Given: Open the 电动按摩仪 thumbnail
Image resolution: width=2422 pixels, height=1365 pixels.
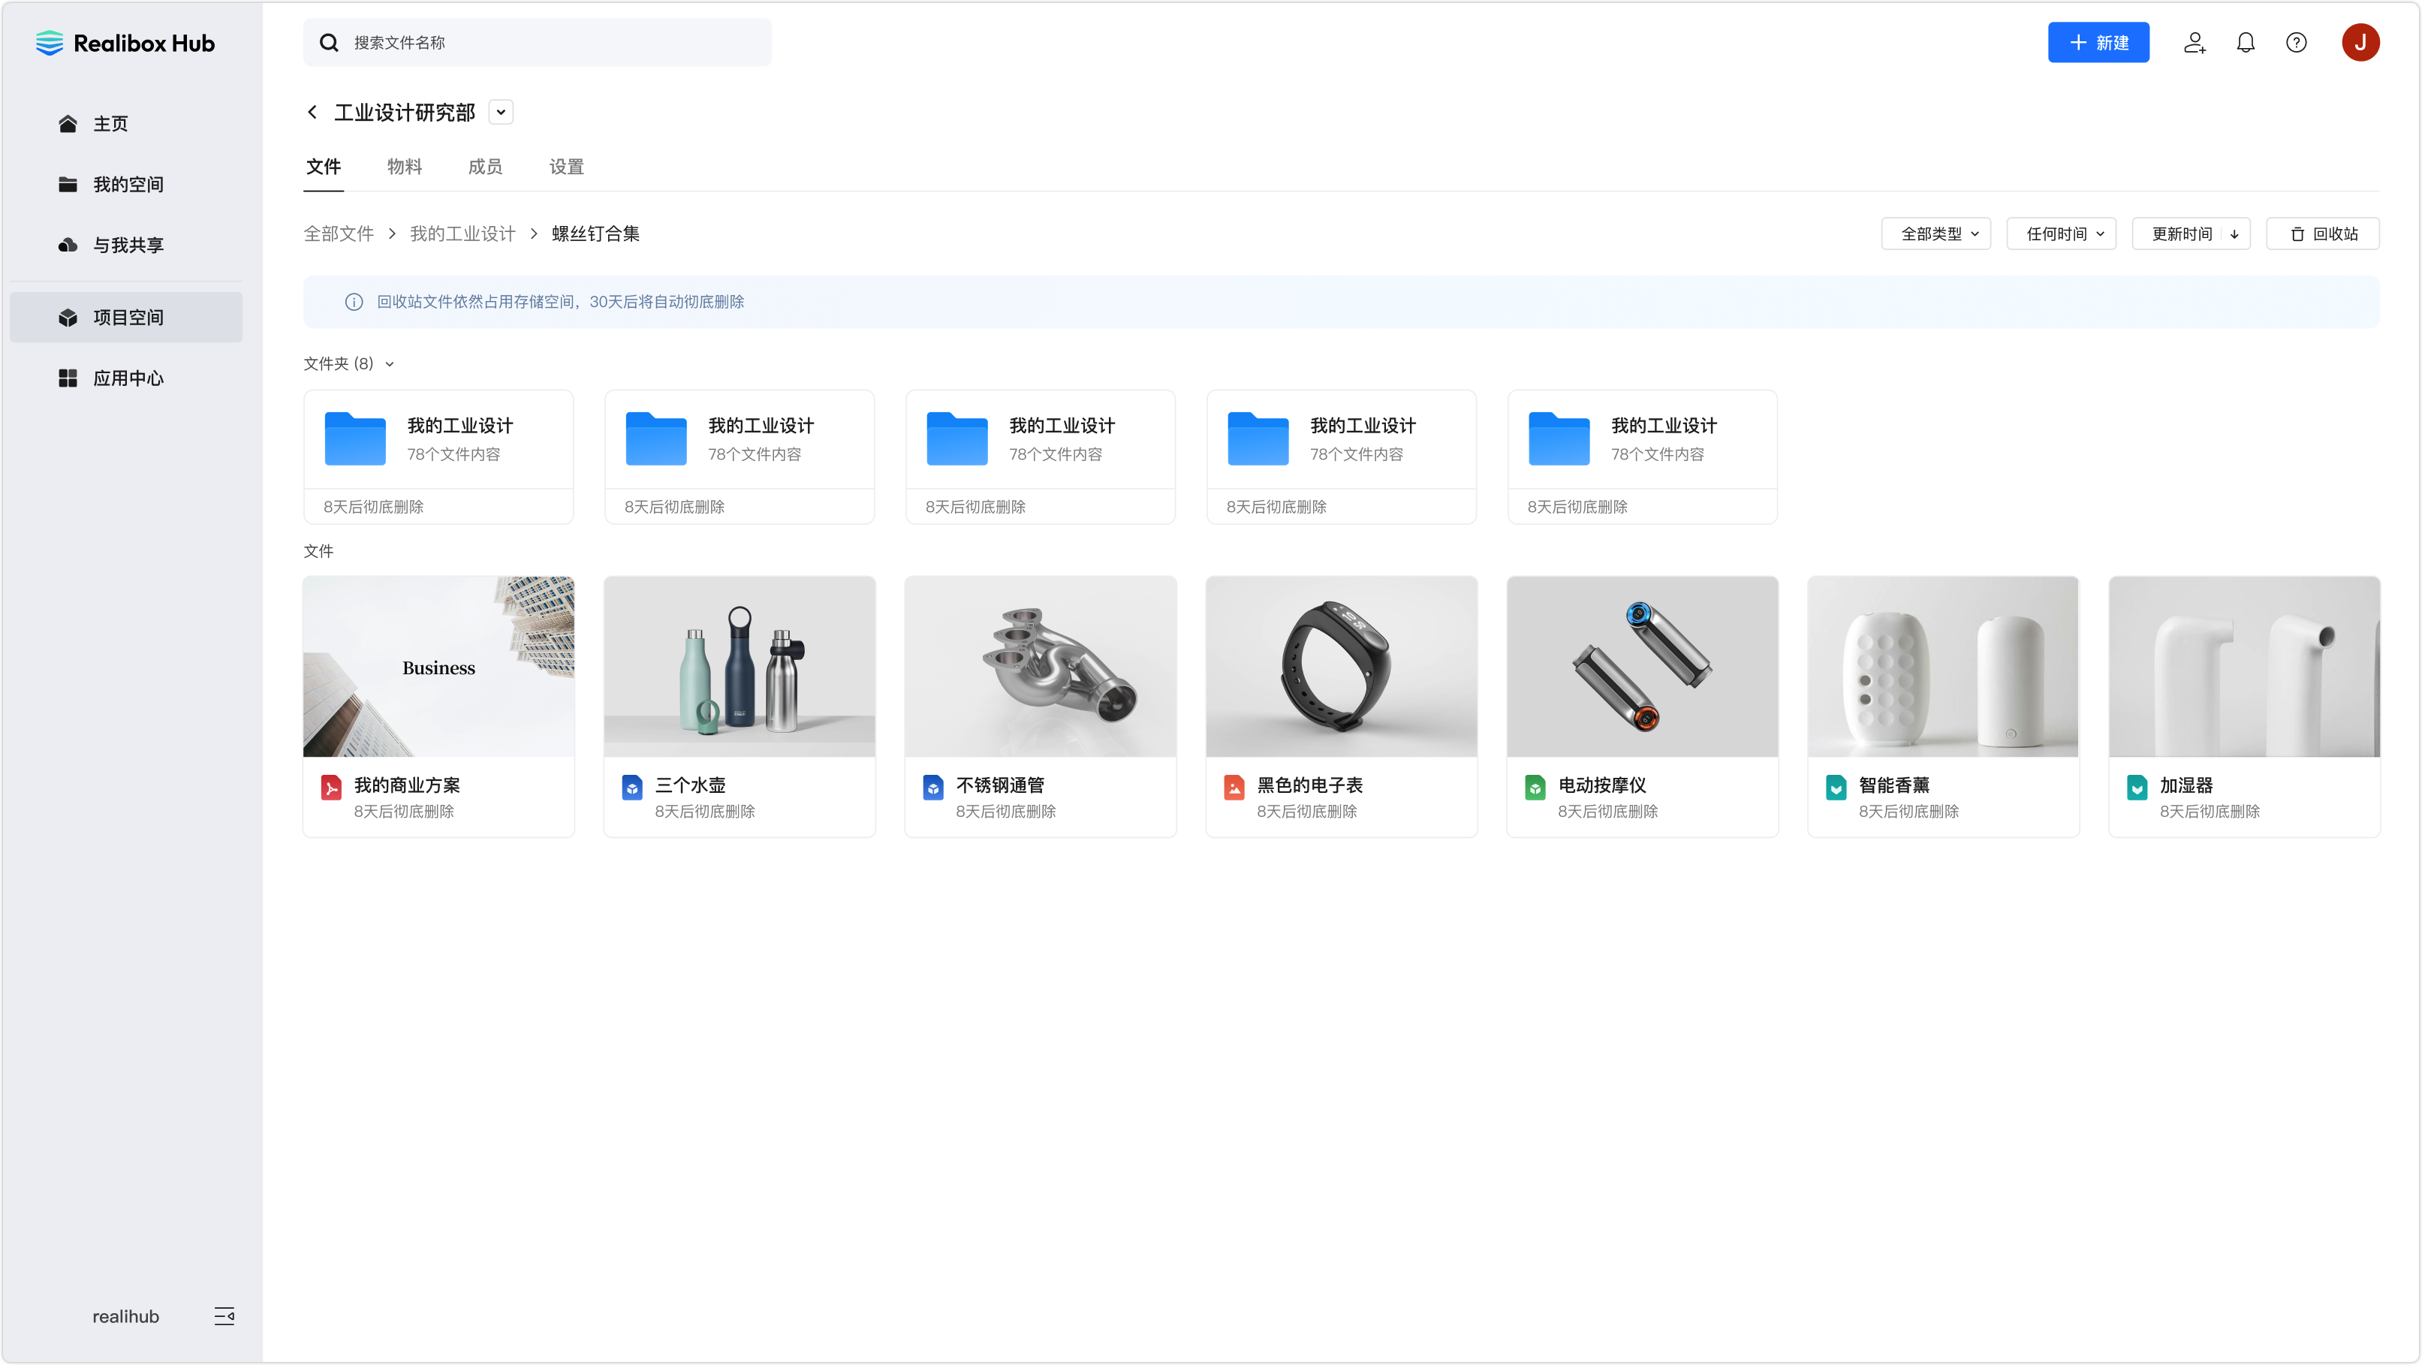Looking at the screenshot, I should tap(1642, 667).
